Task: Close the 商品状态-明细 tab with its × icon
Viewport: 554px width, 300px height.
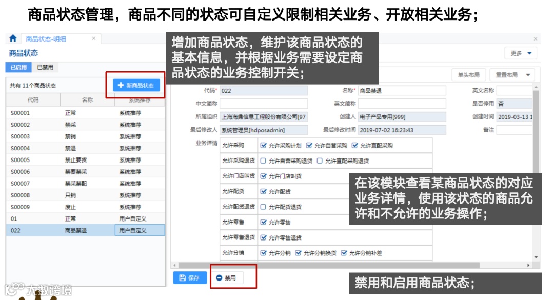Action: [x=92, y=38]
